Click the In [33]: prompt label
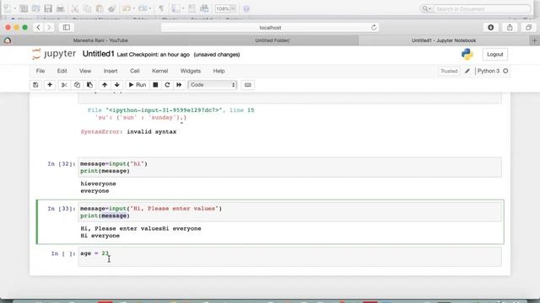Screen dimensions: 540x303 point(62,209)
